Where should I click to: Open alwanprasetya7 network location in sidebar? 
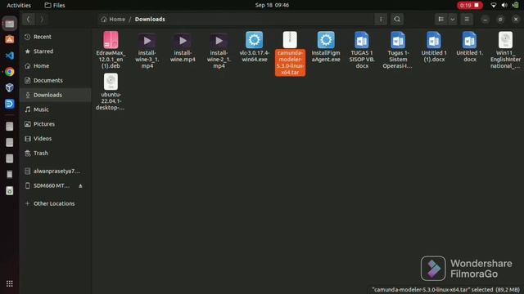55,171
